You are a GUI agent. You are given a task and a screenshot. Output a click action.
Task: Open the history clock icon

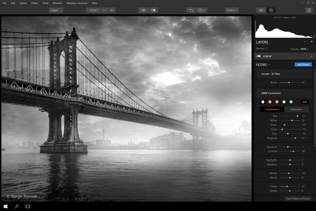pos(201,10)
